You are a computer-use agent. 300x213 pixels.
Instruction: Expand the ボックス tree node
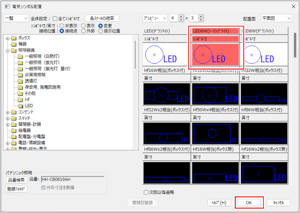point(8,38)
